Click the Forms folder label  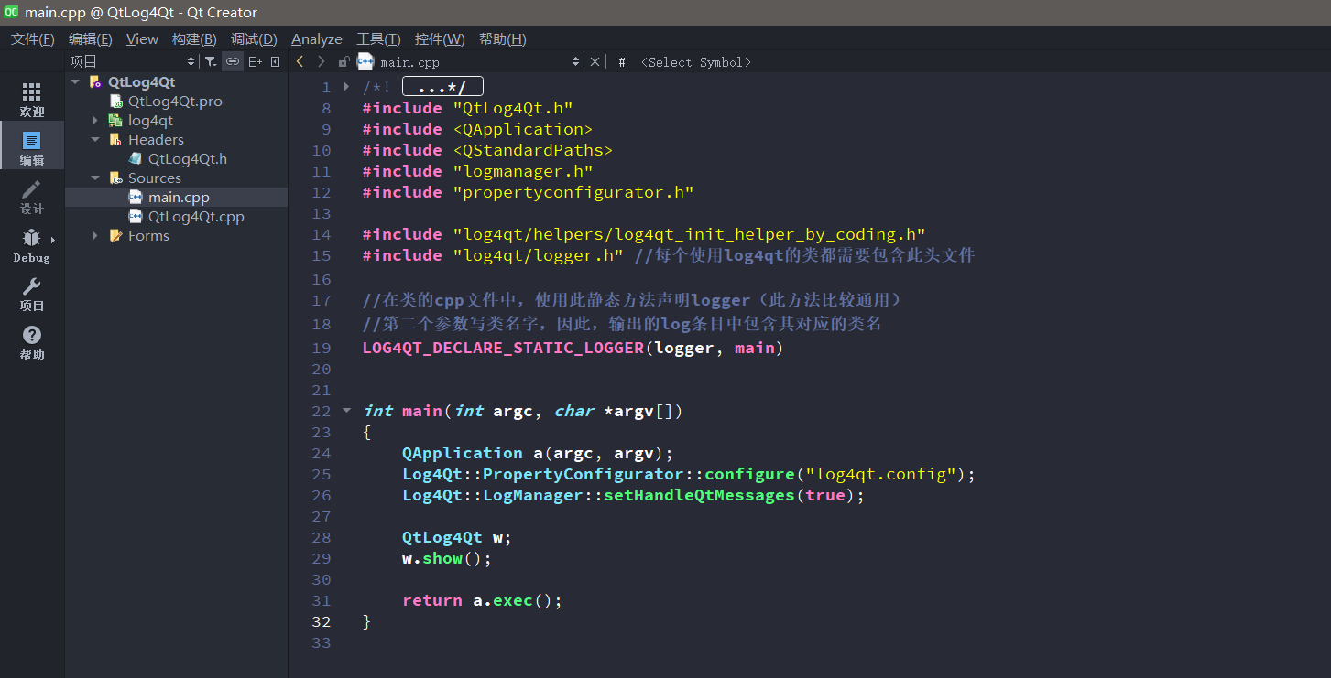pyautogui.click(x=148, y=236)
